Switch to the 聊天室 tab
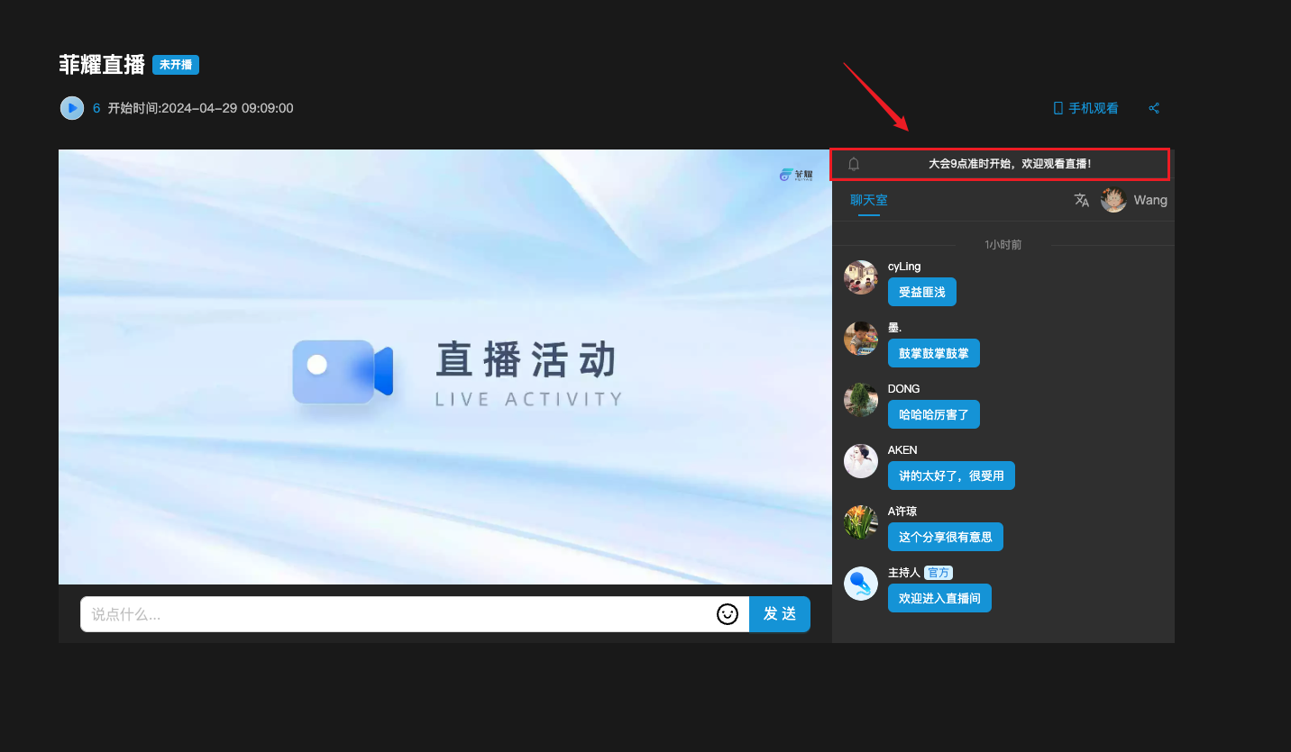The height and width of the screenshot is (752, 1291). 868,200
